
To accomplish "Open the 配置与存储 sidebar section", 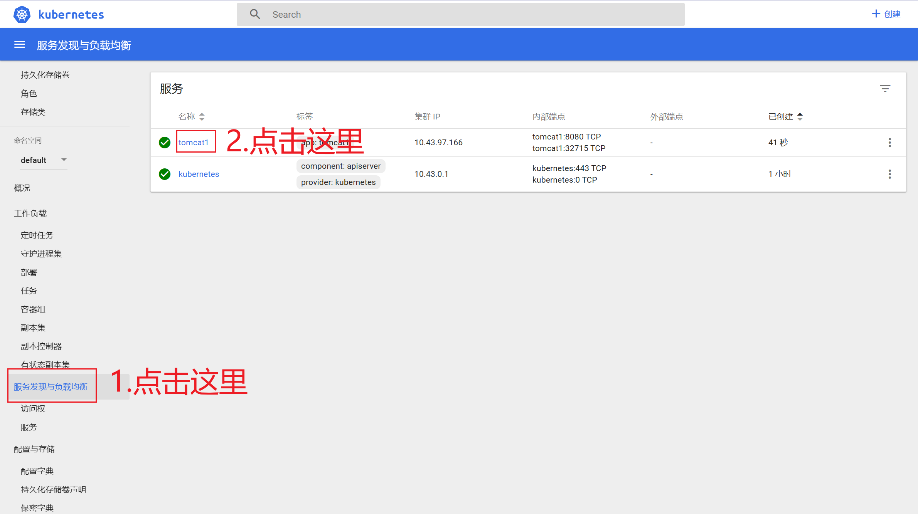I will (34, 449).
